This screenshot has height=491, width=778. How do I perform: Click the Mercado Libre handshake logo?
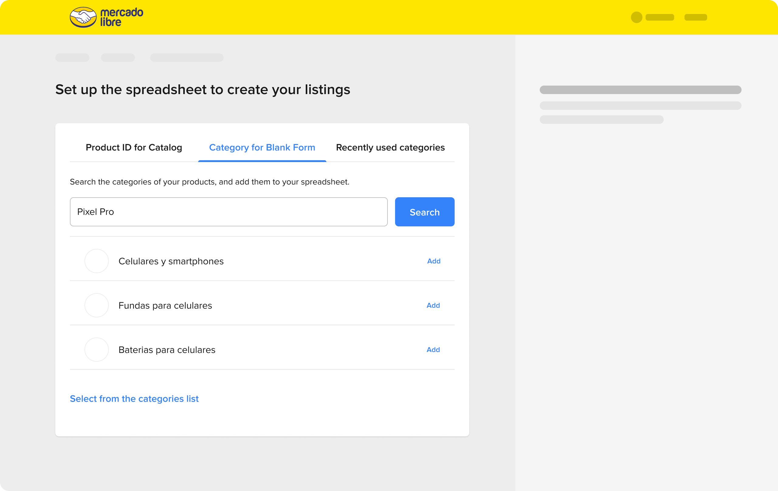tap(83, 17)
